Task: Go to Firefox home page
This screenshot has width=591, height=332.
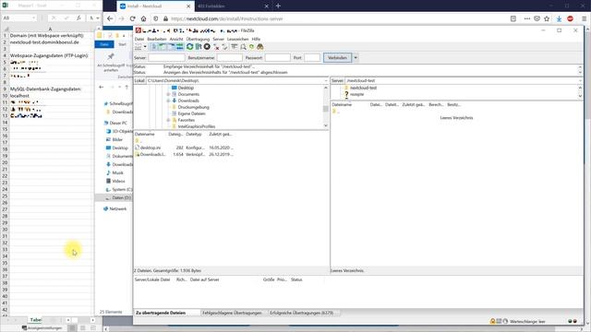Action: tap(144, 18)
